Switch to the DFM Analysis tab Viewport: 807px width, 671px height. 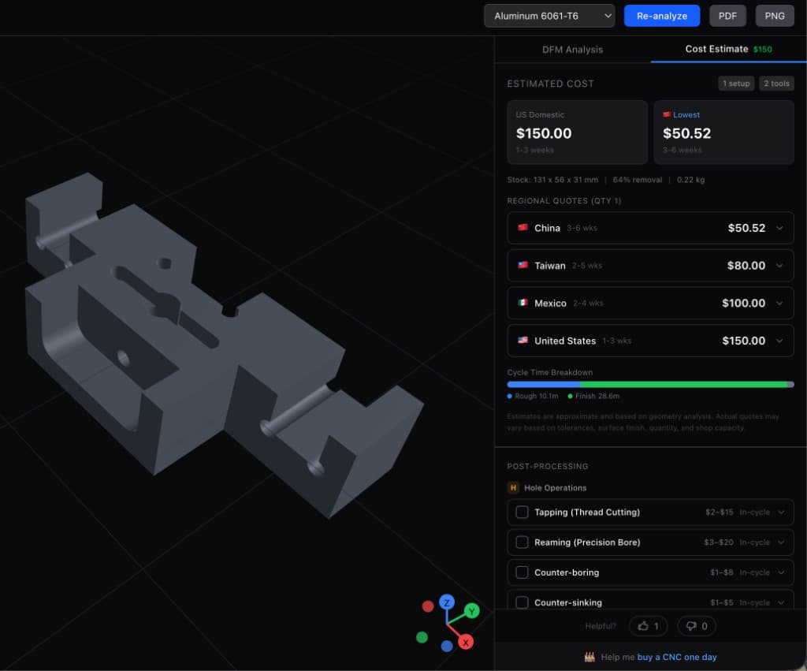point(573,49)
